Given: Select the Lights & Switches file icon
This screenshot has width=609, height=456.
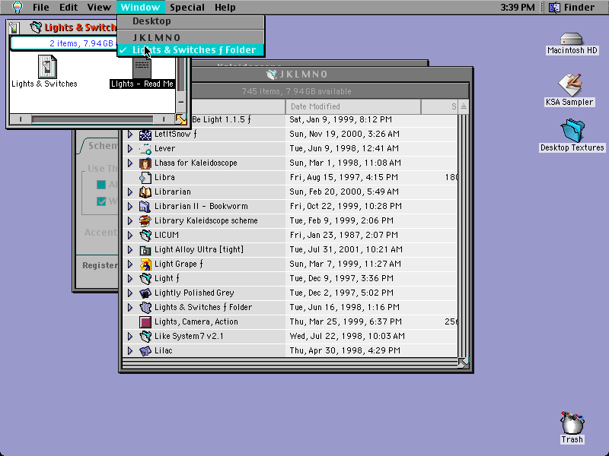Looking at the screenshot, I should point(47,67).
